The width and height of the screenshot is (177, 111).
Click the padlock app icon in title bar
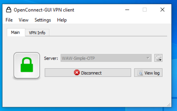point(9,10)
